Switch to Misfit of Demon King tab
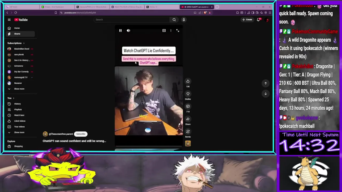This screenshot has width=342, height=192. coord(127,7)
